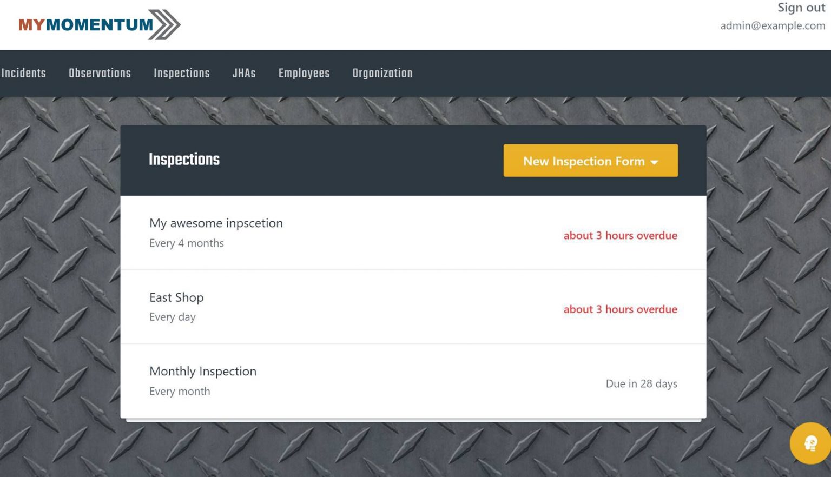Open the Employees page
The image size is (831, 477).
pyautogui.click(x=304, y=73)
